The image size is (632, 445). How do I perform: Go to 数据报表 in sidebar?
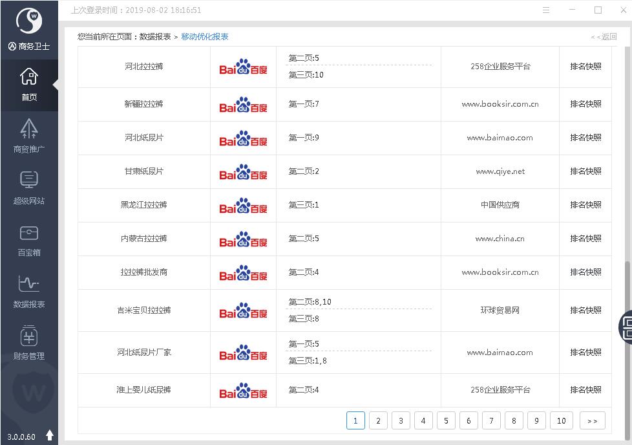tap(28, 291)
